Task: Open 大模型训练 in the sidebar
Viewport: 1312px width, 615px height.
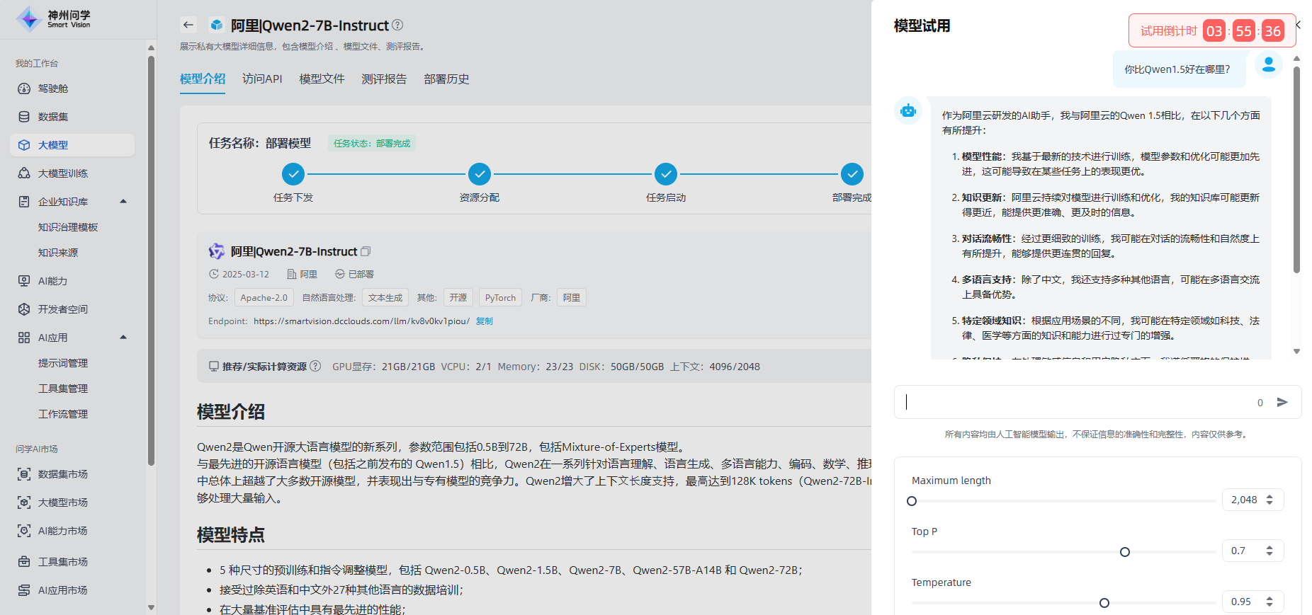Action: (x=62, y=173)
